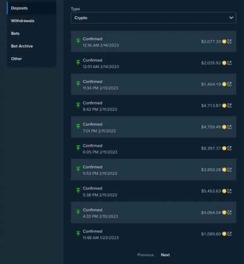Click timestamp 11:34 PM 2/13/2023
The width and height of the screenshot is (244, 264).
coord(101,88)
